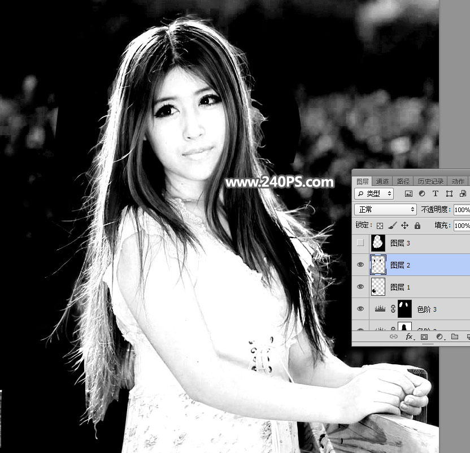Hide 图层 2 using its eye icon
Viewport: 470px width, 453px height.
(360, 265)
